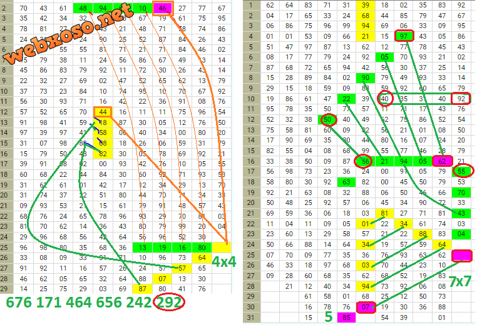Click the green highlighted cell 63
The width and height of the screenshot is (482, 325).
[x=346, y=182]
